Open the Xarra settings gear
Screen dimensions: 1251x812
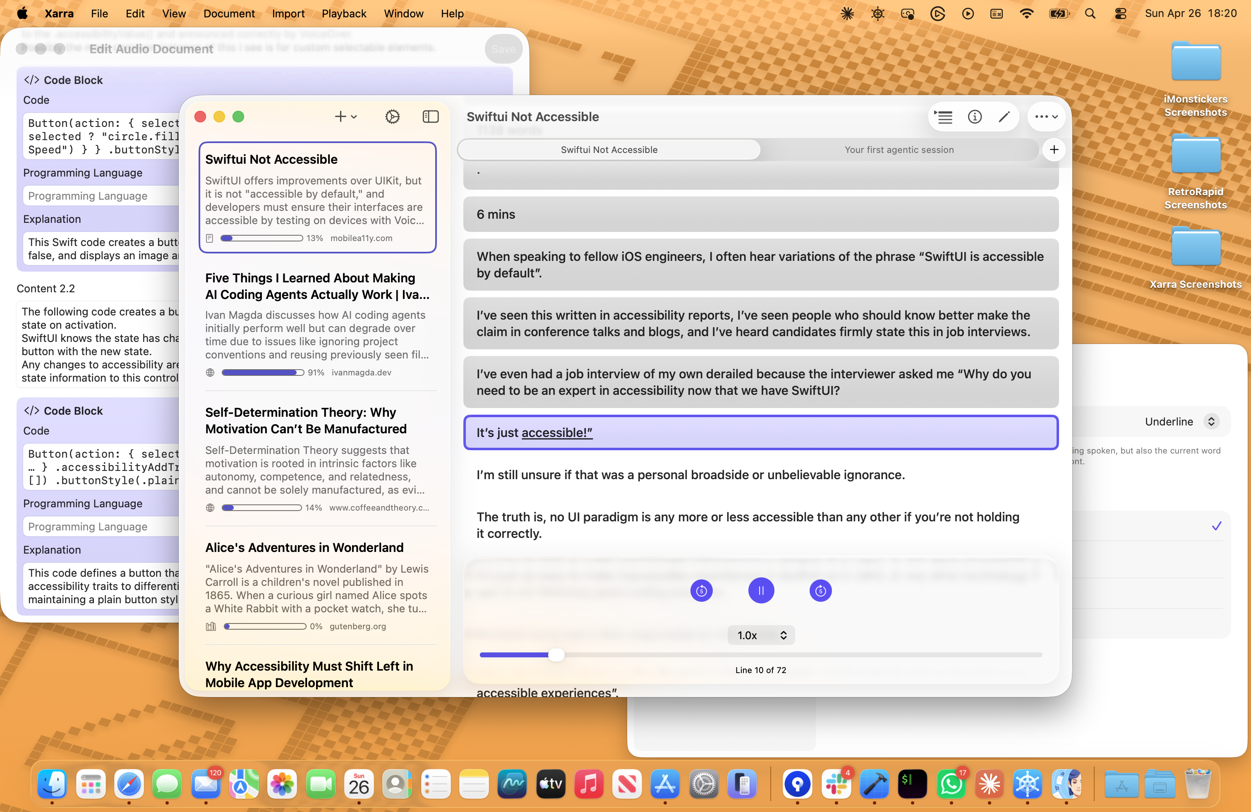point(392,117)
